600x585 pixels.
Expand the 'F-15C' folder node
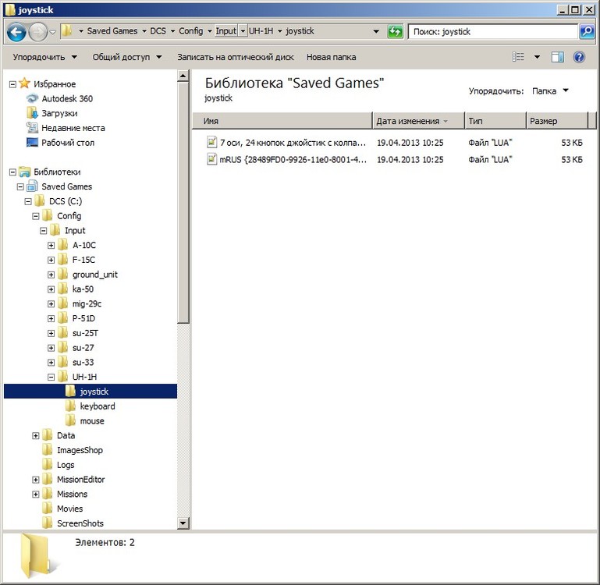pos(51,261)
